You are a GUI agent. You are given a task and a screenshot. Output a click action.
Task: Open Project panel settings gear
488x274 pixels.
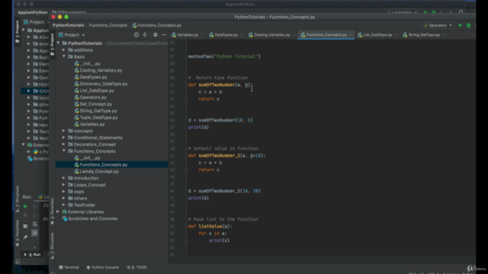[x=156, y=35]
